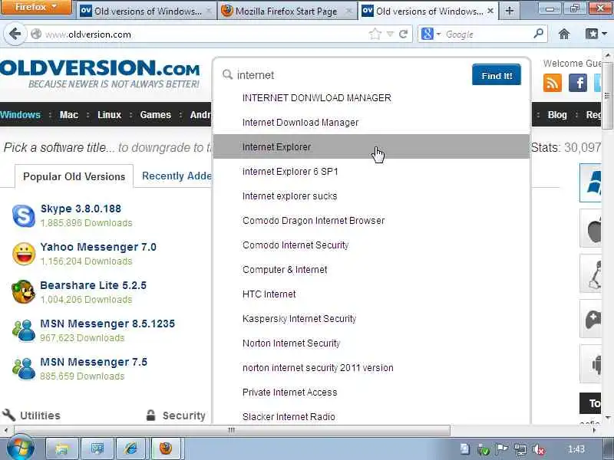Image resolution: width=614 pixels, height=460 pixels.
Task: Choose Private Internet Access suggestion
Action: pyautogui.click(x=371, y=393)
